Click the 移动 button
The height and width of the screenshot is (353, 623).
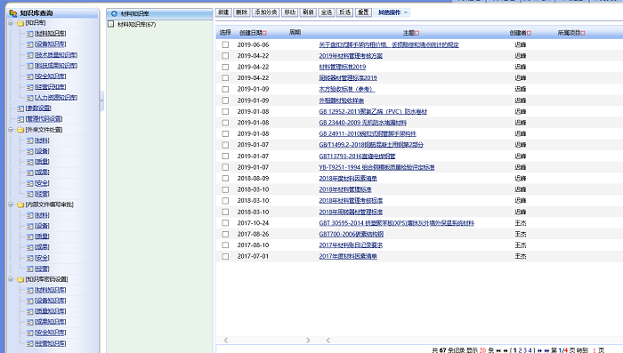(290, 12)
